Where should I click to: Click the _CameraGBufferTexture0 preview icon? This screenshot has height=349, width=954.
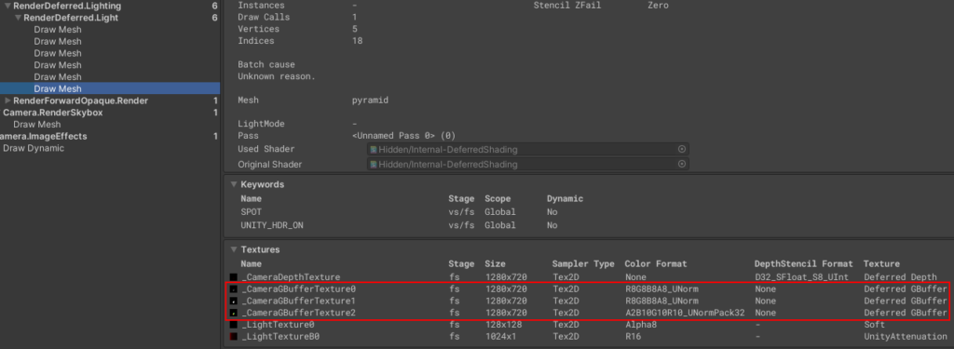tap(233, 289)
